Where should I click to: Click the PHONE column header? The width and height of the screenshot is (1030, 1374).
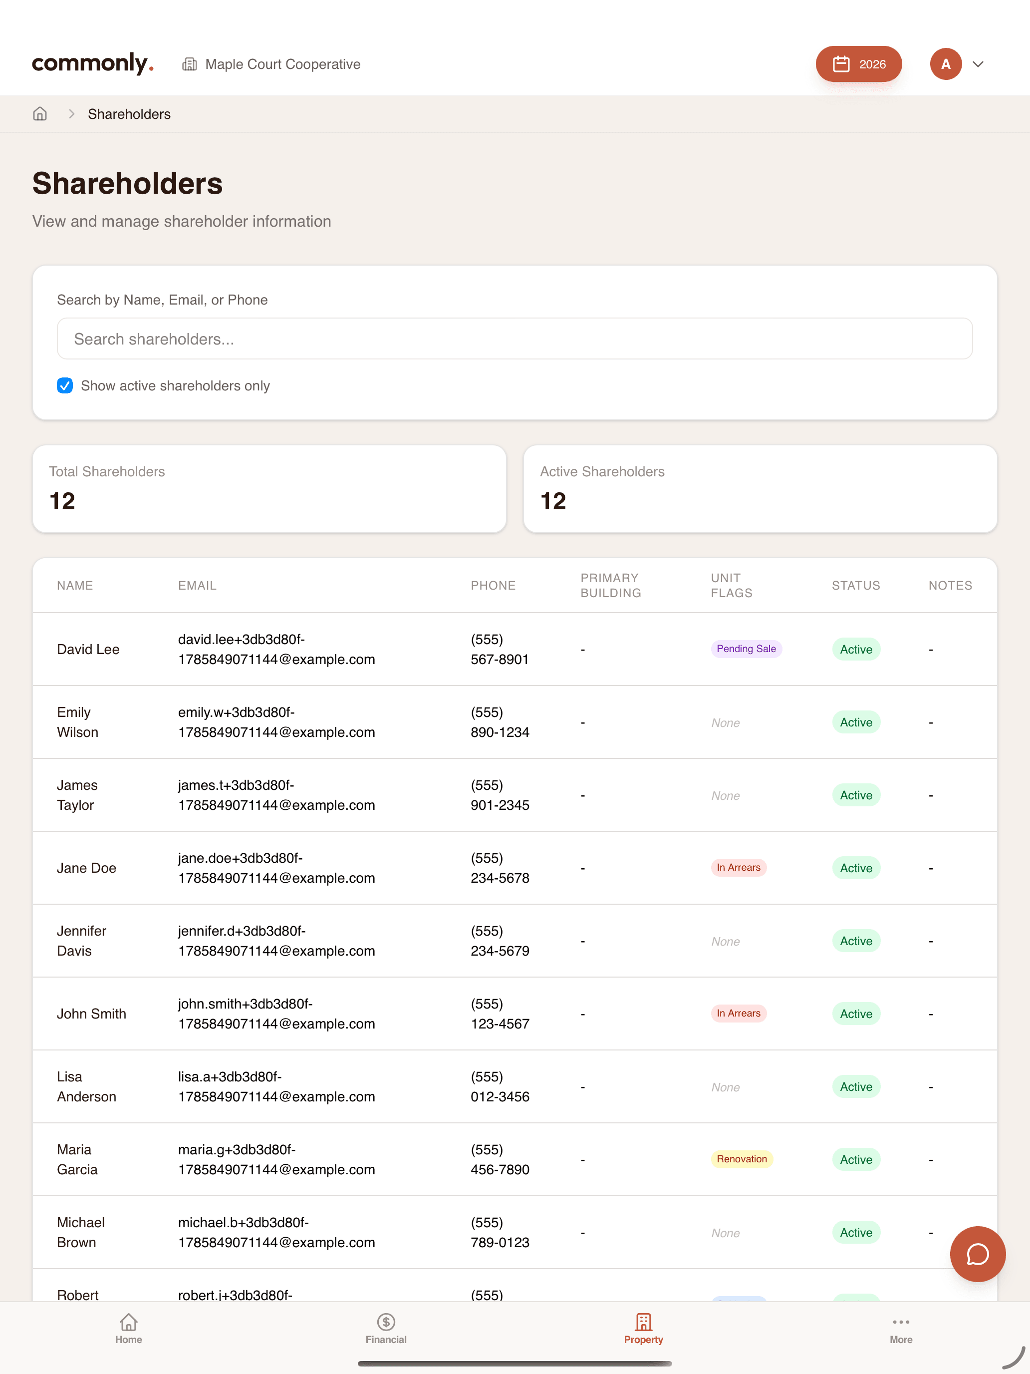click(x=493, y=585)
